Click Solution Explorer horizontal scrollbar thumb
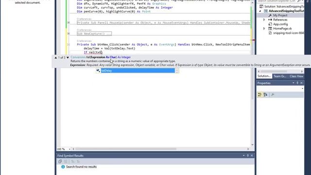 pyautogui.click(x=274, y=71)
